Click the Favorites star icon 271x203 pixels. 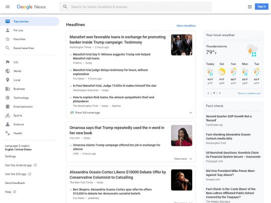tap(8, 39)
